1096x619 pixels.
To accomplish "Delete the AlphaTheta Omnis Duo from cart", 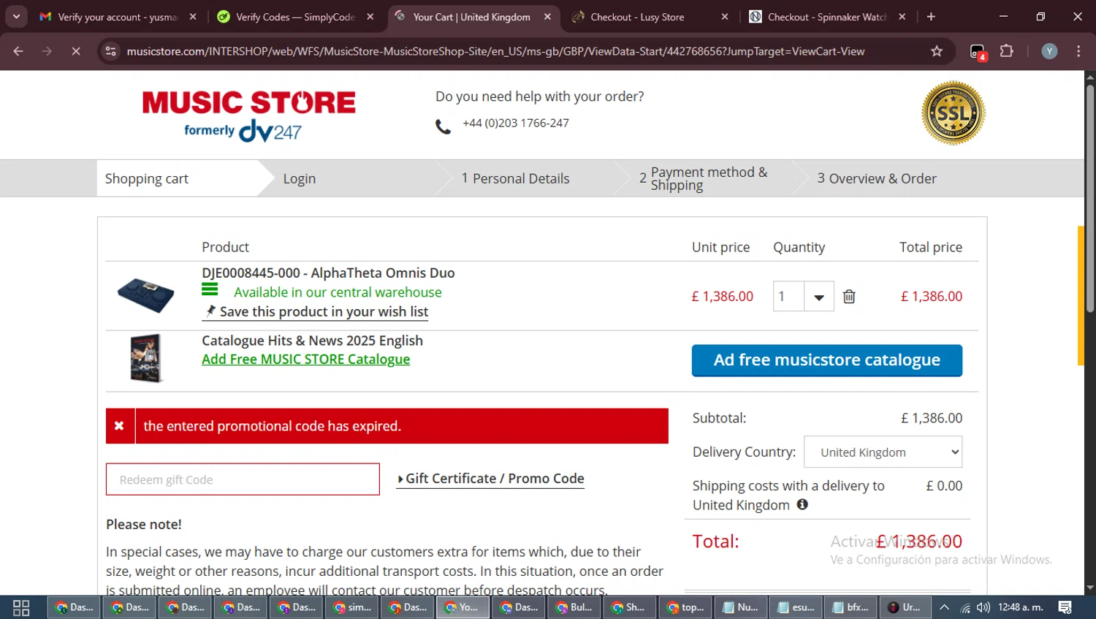I will tap(849, 297).
